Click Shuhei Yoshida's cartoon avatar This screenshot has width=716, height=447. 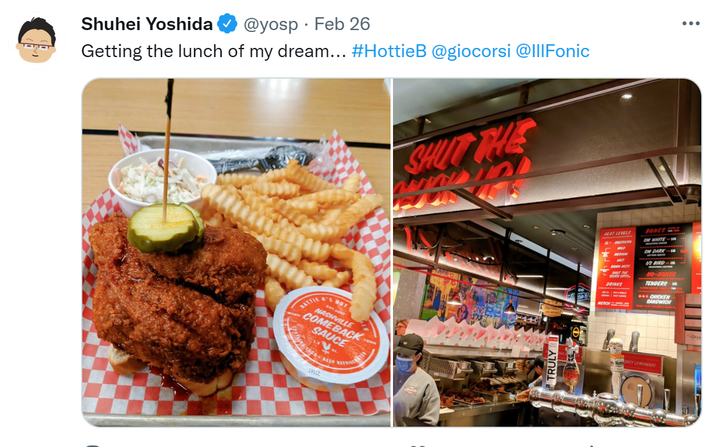36,40
